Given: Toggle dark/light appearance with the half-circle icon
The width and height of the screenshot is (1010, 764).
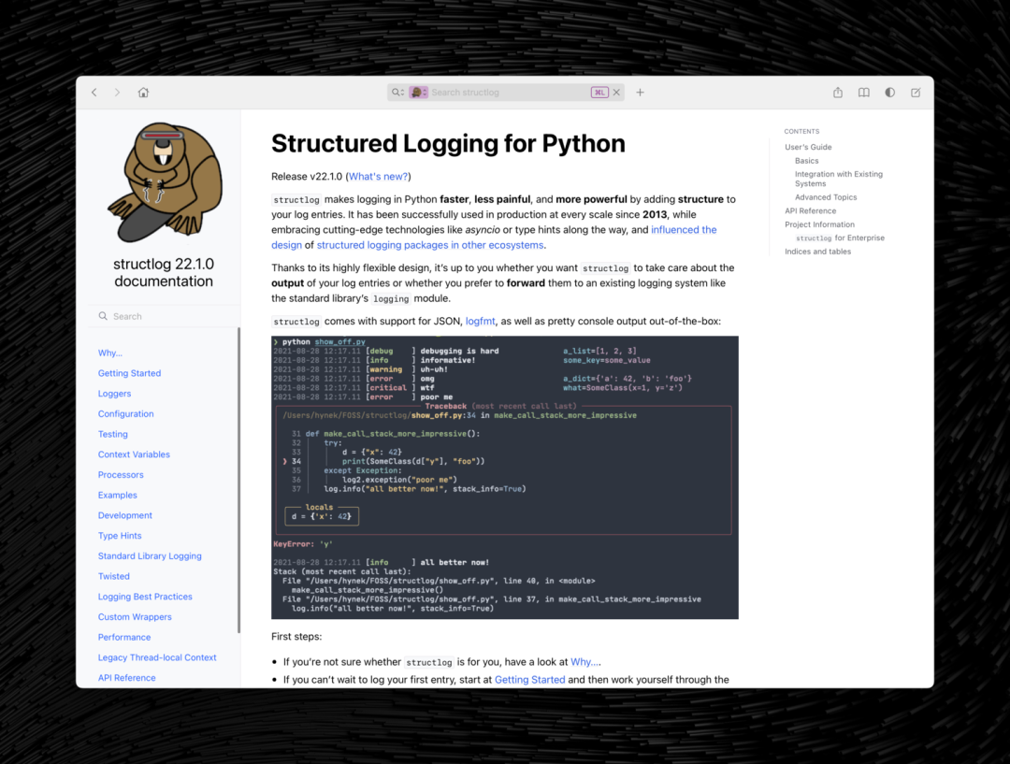Looking at the screenshot, I should click(x=889, y=93).
